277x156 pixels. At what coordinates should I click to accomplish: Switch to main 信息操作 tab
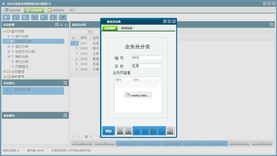coord(34,10)
